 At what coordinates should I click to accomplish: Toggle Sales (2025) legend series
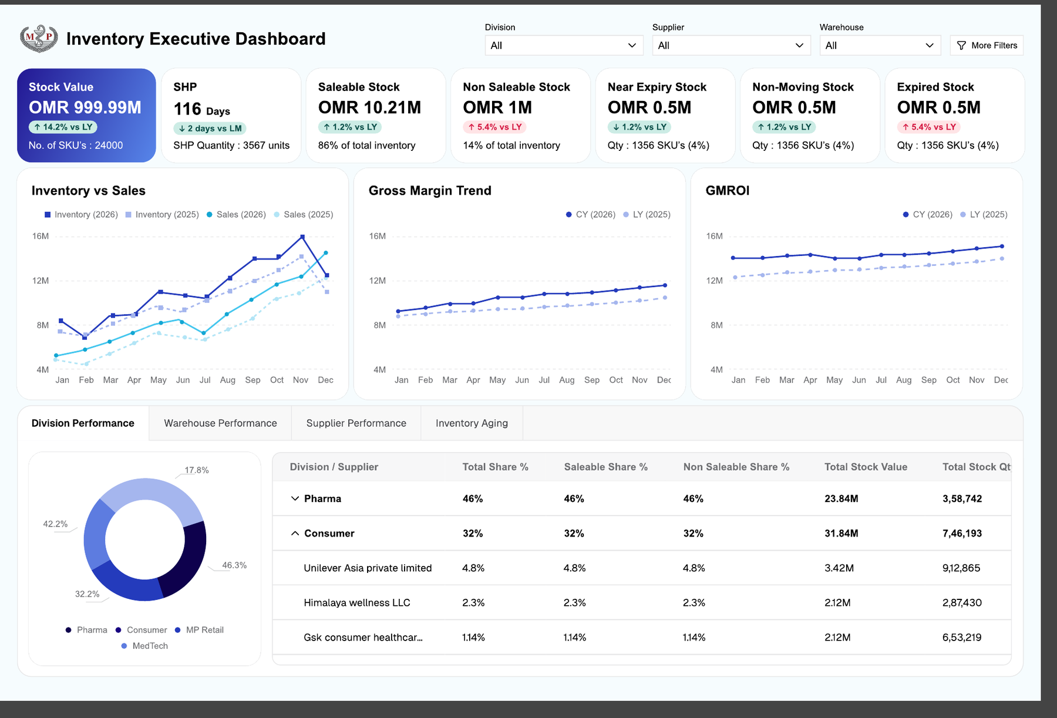click(x=304, y=215)
